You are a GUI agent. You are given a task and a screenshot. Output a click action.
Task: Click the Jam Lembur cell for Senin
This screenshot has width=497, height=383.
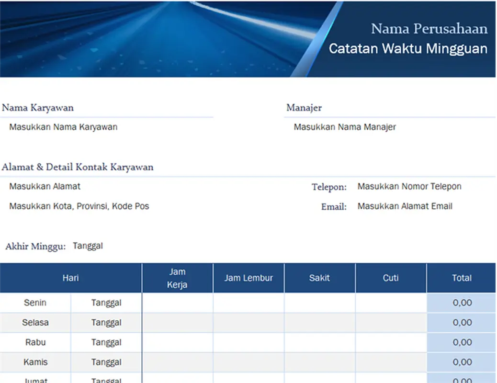coord(248,303)
